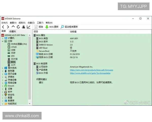This screenshot has height=122, width=152.
Task: Expand the 设备 tree node
Action: point(3,89)
